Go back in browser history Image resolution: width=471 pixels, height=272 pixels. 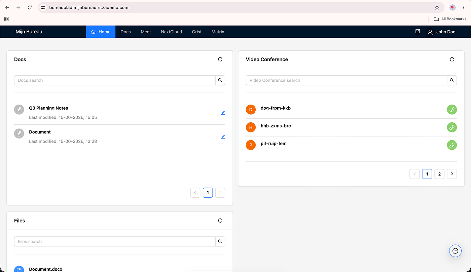coord(7,7)
